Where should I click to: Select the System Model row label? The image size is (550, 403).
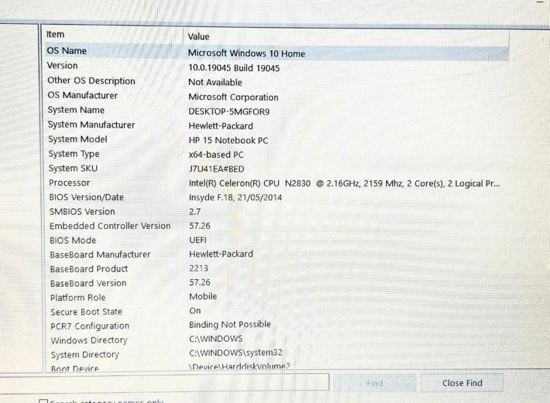coord(78,139)
